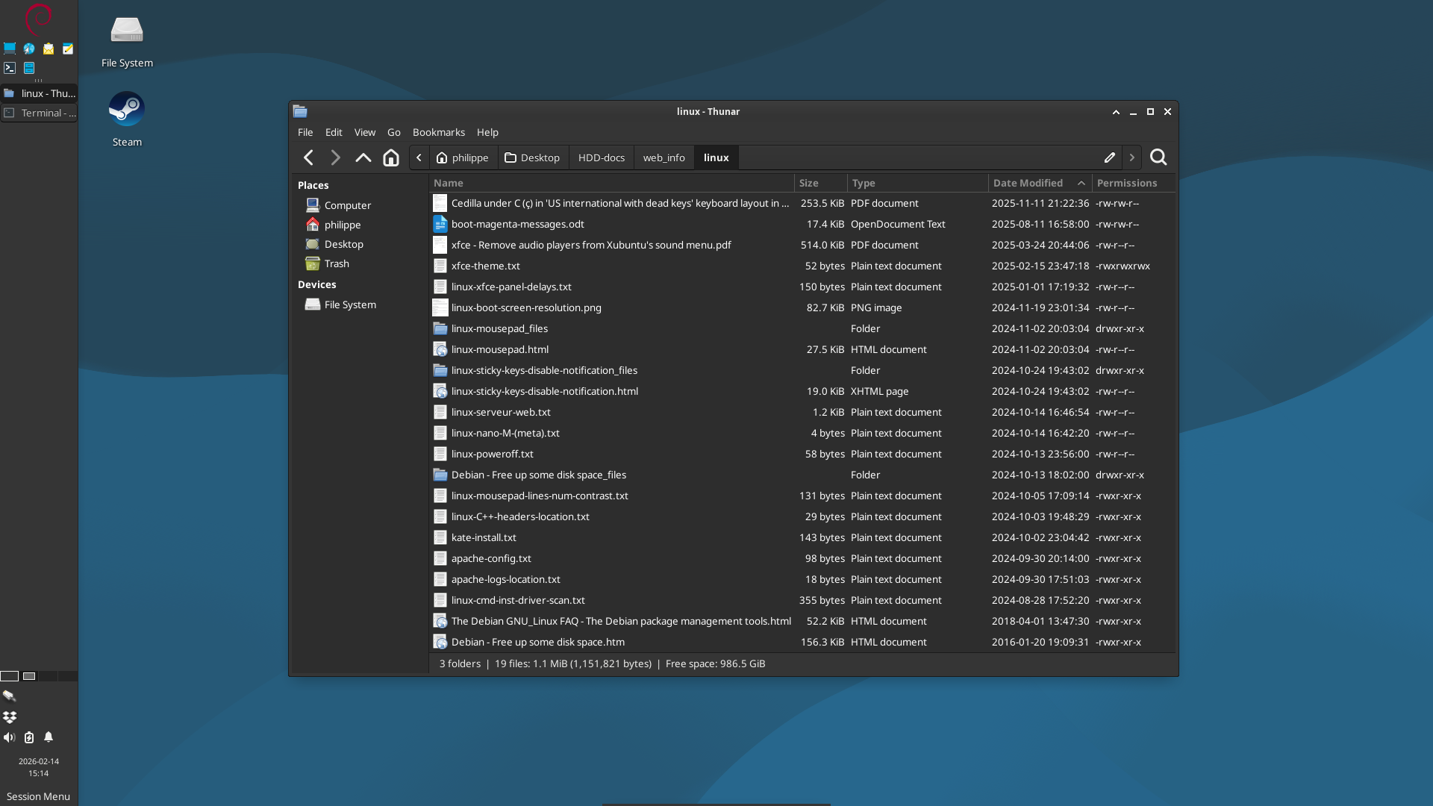The width and height of the screenshot is (1433, 806).
Task: Click HDD-docs path bar button
Action: click(601, 157)
